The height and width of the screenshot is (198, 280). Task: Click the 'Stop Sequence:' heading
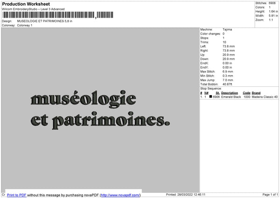point(211,88)
